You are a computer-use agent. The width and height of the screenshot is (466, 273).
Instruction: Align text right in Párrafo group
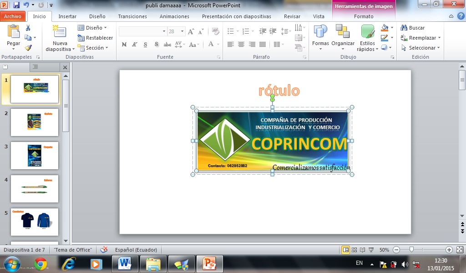tap(252, 45)
